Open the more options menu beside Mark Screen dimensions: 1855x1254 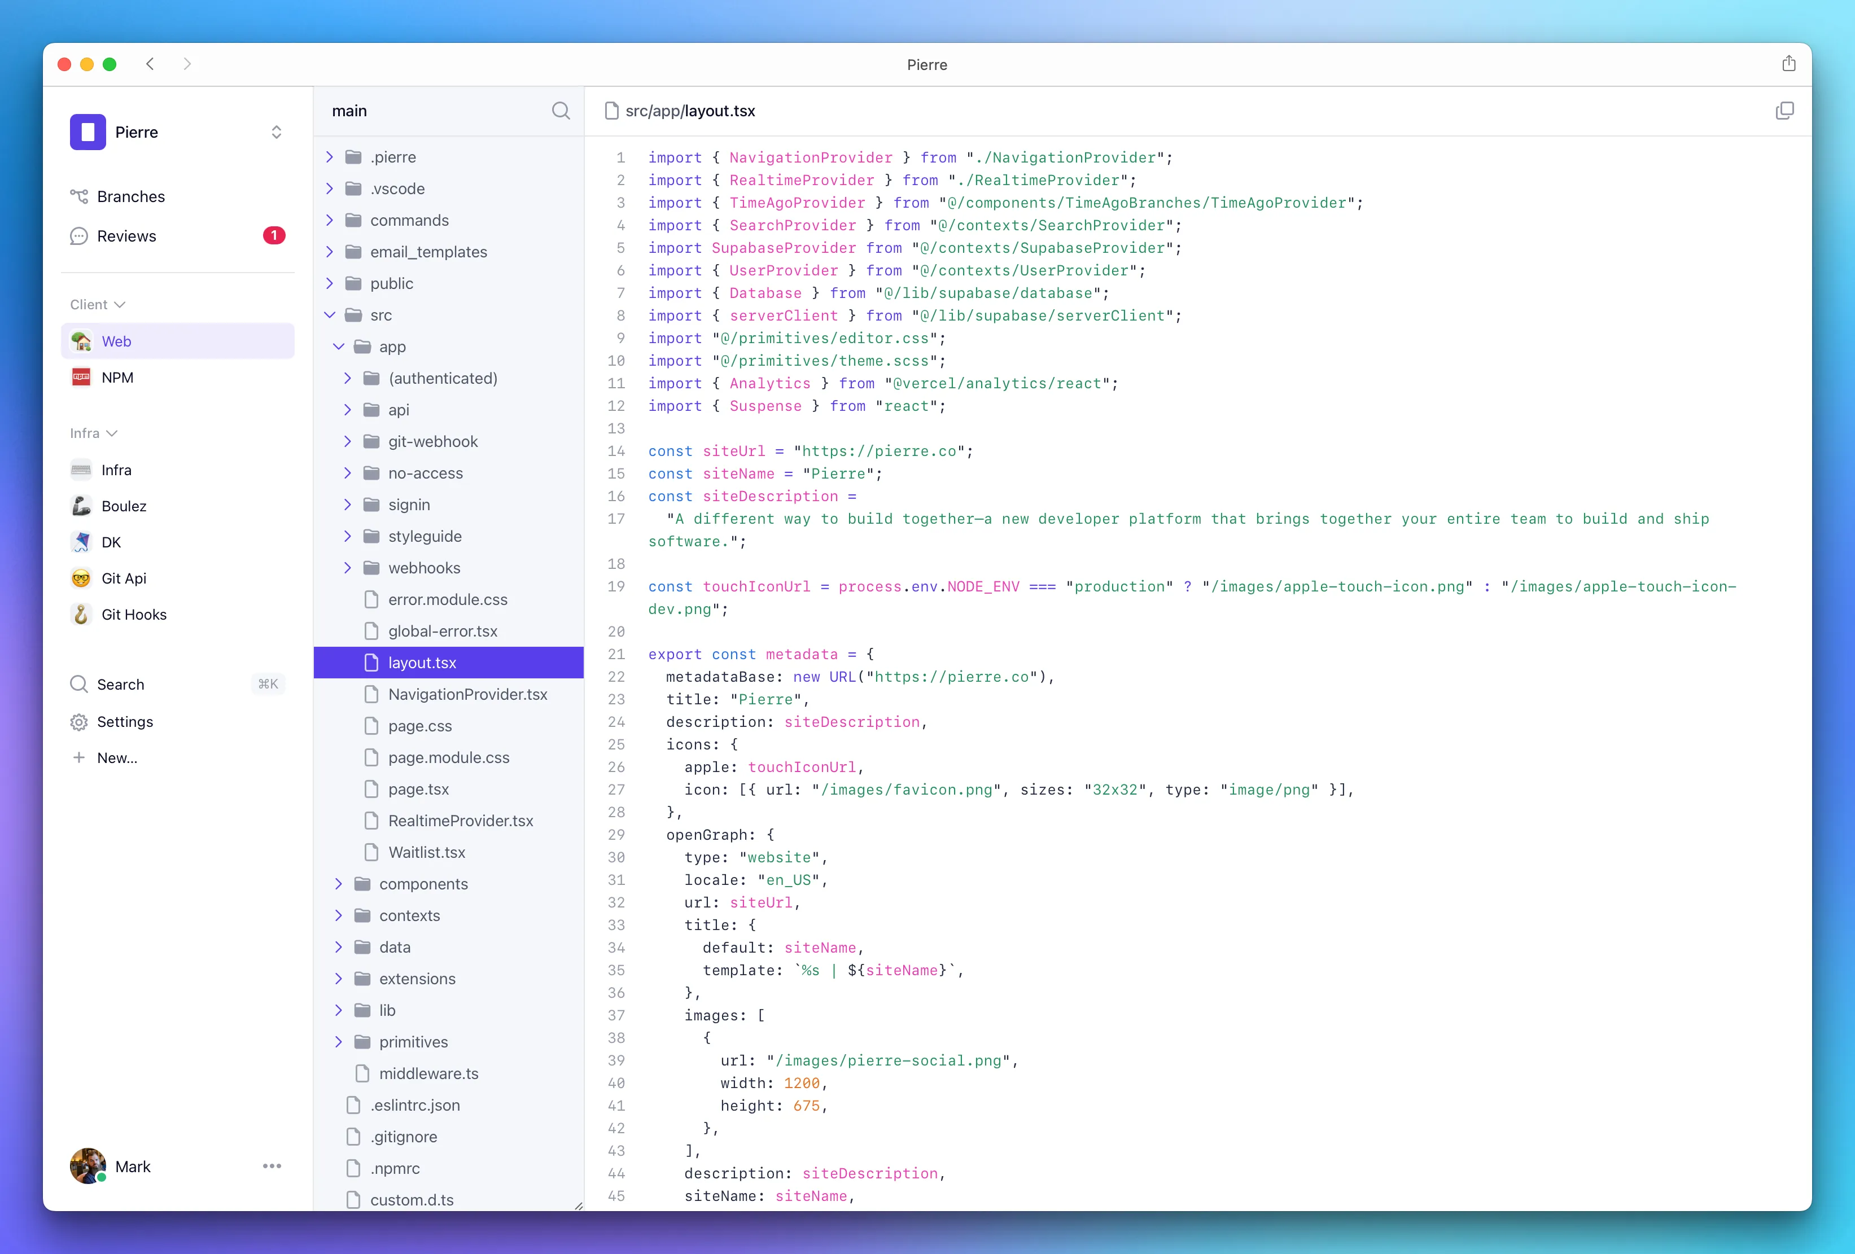(x=272, y=1165)
